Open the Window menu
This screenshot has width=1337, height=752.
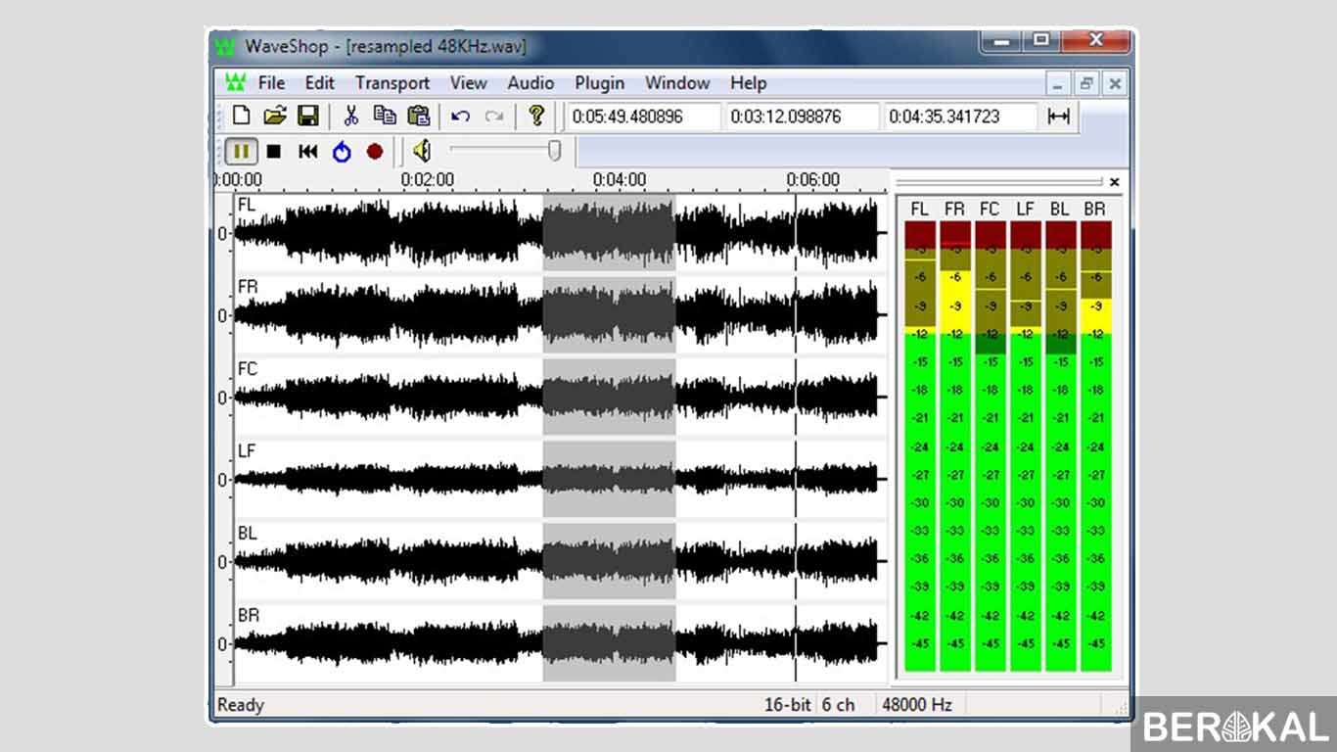click(677, 83)
